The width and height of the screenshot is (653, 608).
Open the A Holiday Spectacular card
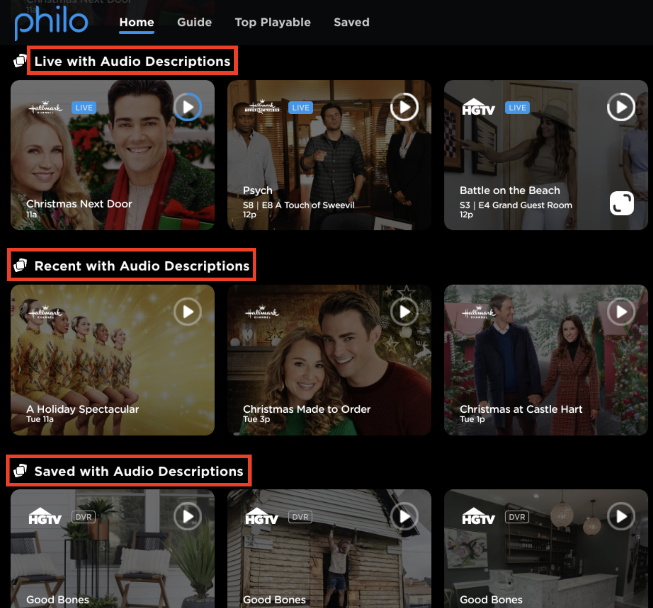coord(112,360)
